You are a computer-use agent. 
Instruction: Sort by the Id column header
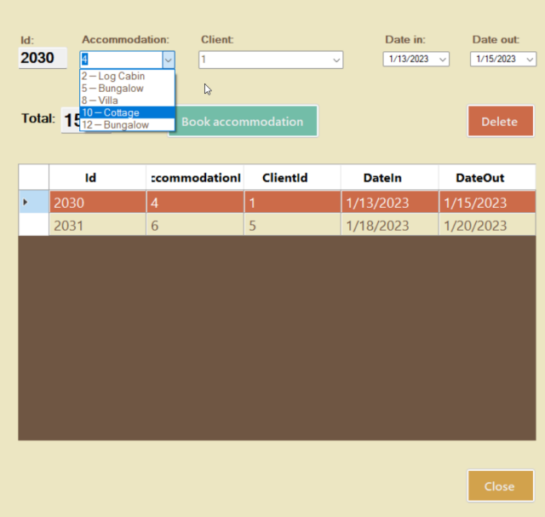[x=98, y=178]
